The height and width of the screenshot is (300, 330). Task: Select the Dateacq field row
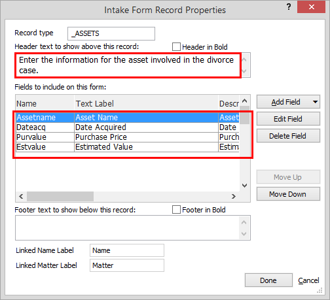128,127
